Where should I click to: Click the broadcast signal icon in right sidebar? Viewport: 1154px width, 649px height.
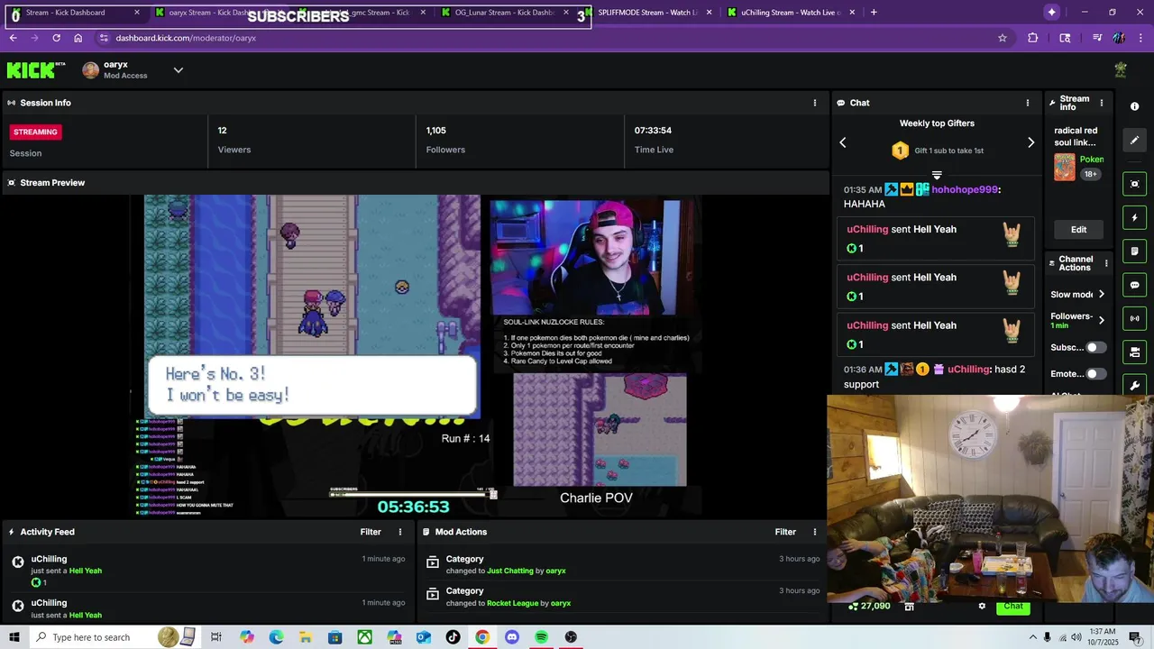[1134, 318]
